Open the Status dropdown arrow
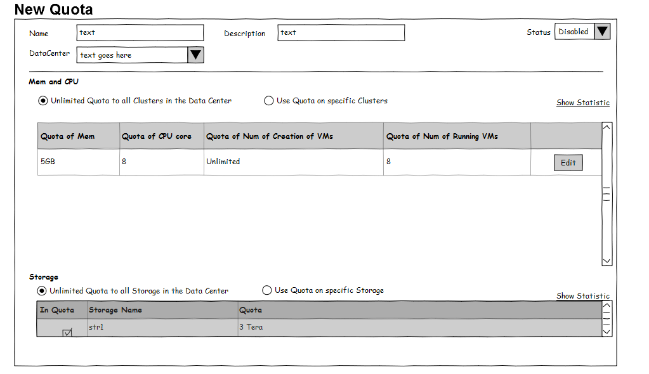 (x=602, y=32)
